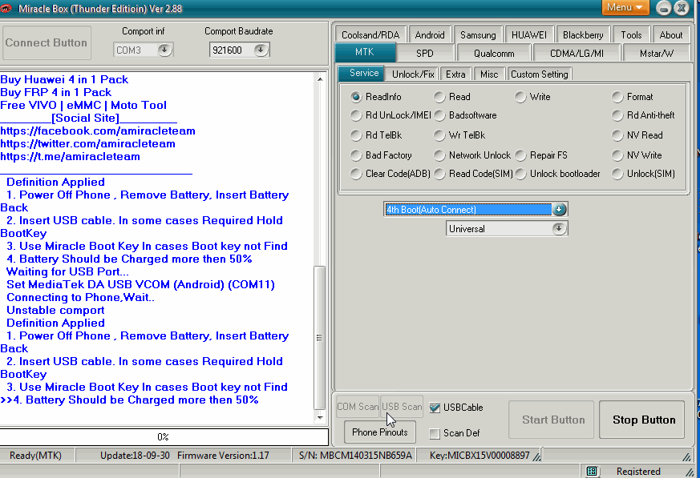The width and height of the screenshot is (700, 478).
Task: Select the Bad Factory radio button
Action: point(356,155)
